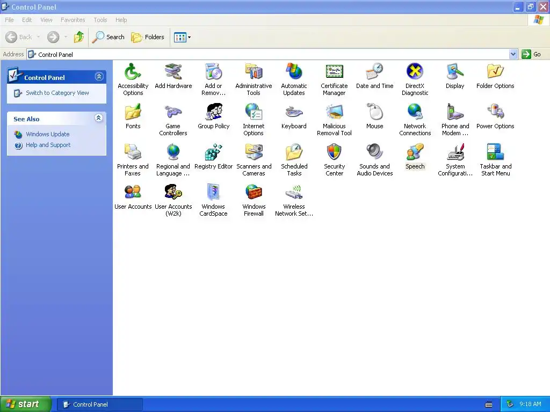Select the System Configuration icon
This screenshot has height=412, width=550.
pyautogui.click(x=455, y=160)
